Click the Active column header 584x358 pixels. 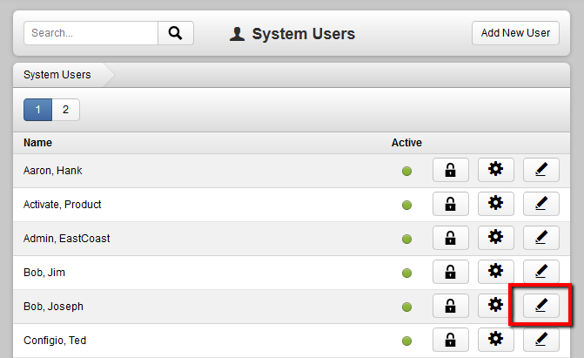coord(406,143)
